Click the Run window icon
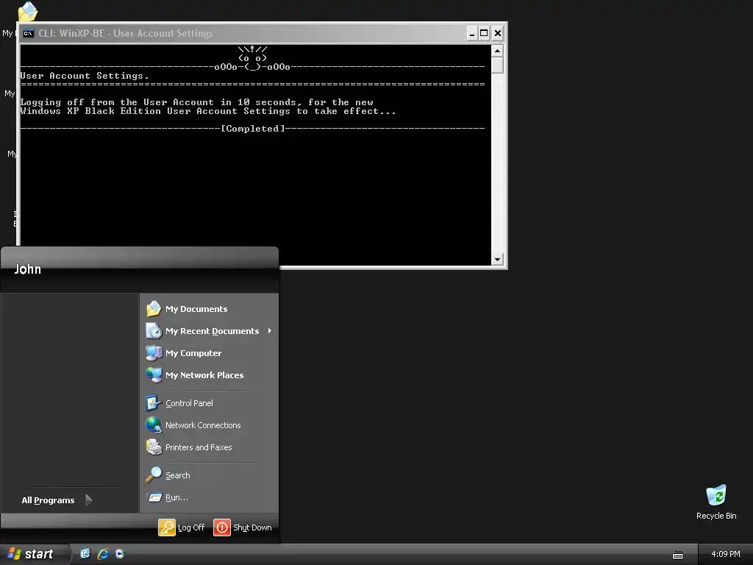The height and width of the screenshot is (565, 753). click(154, 497)
